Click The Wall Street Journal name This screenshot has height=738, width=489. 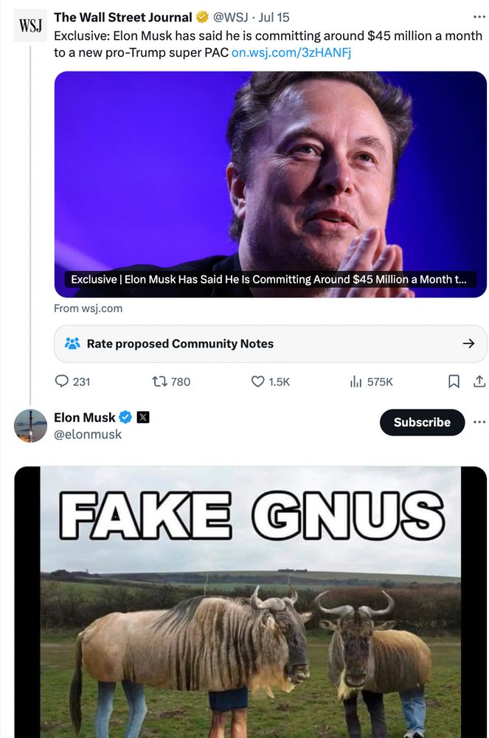pyautogui.click(x=122, y=17)
